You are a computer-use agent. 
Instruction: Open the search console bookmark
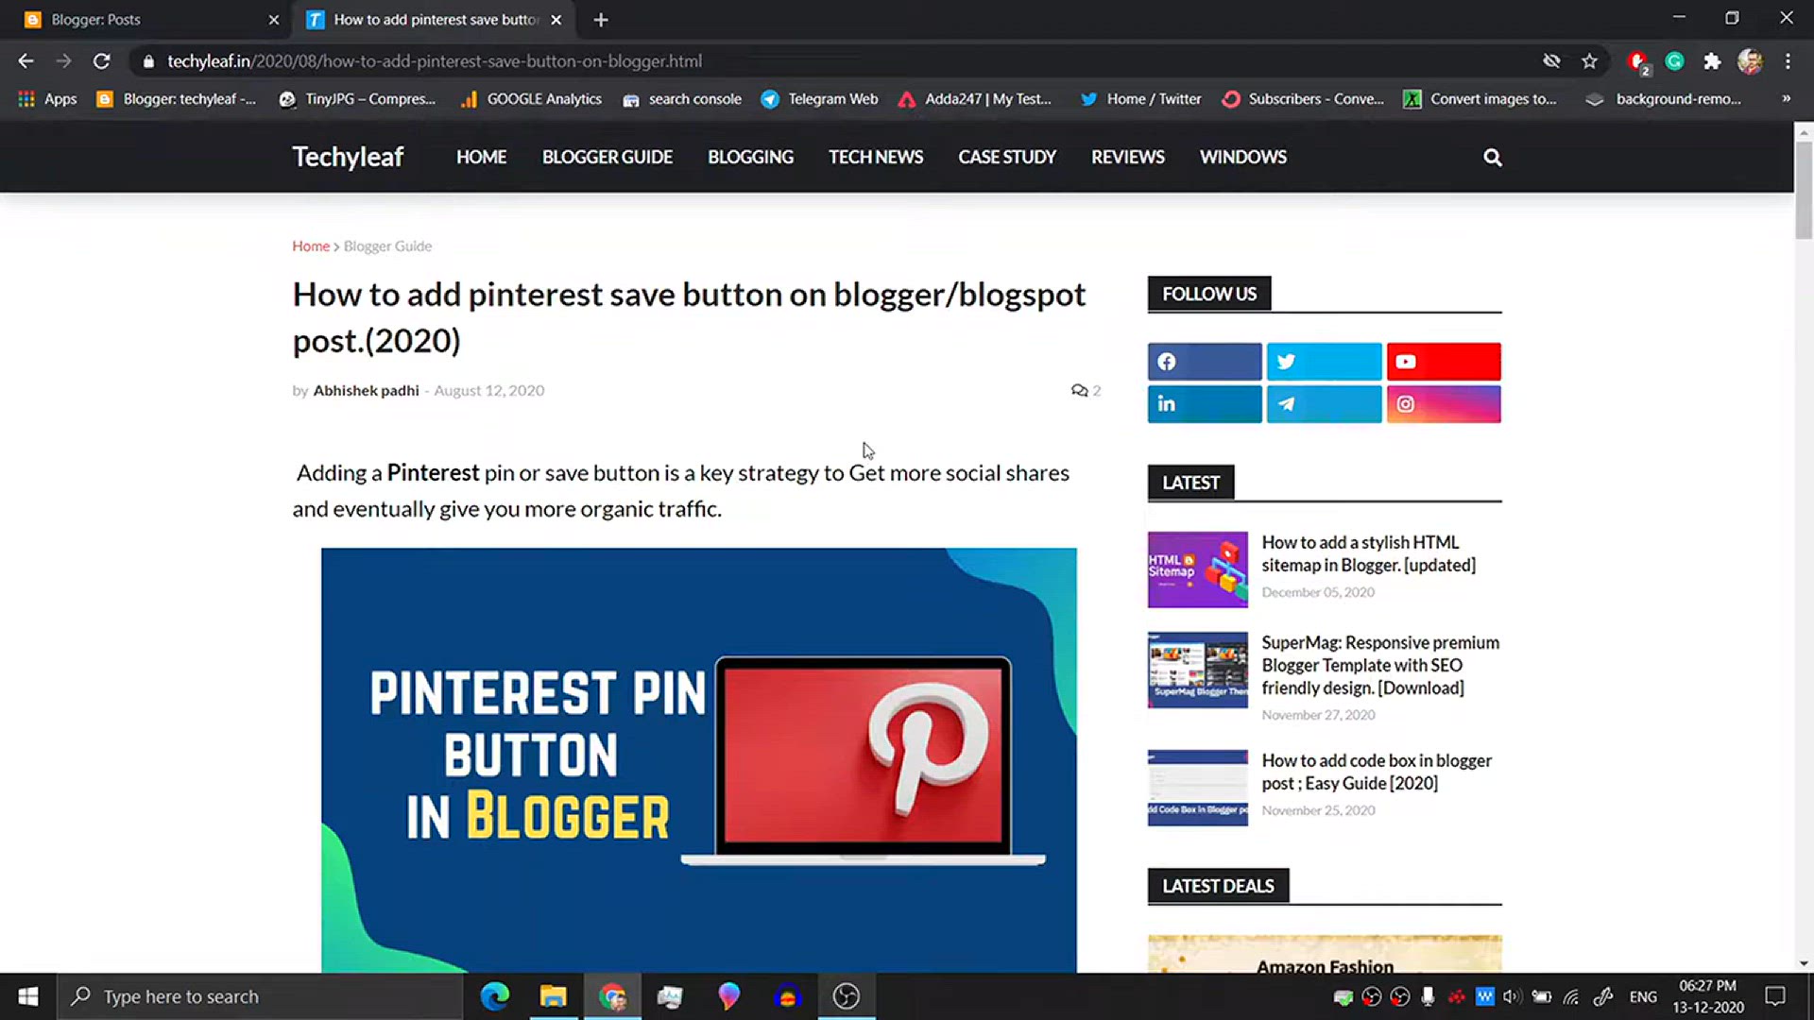coord(681,98)
